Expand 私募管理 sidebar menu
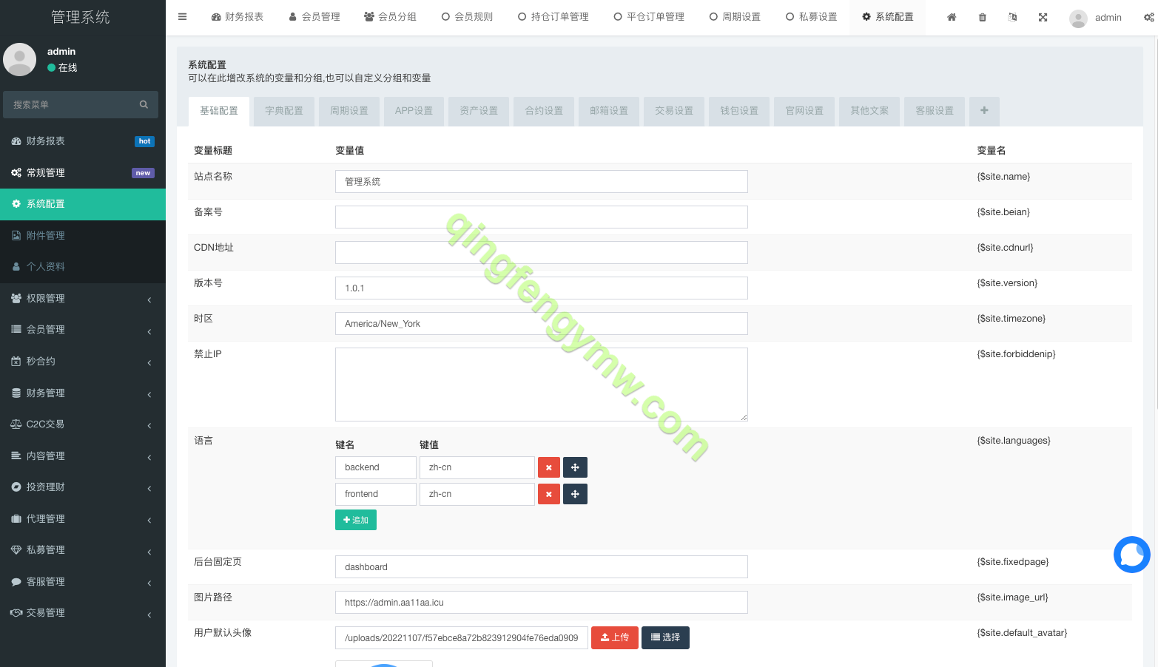1158x667 pixels. coord(83,550)
